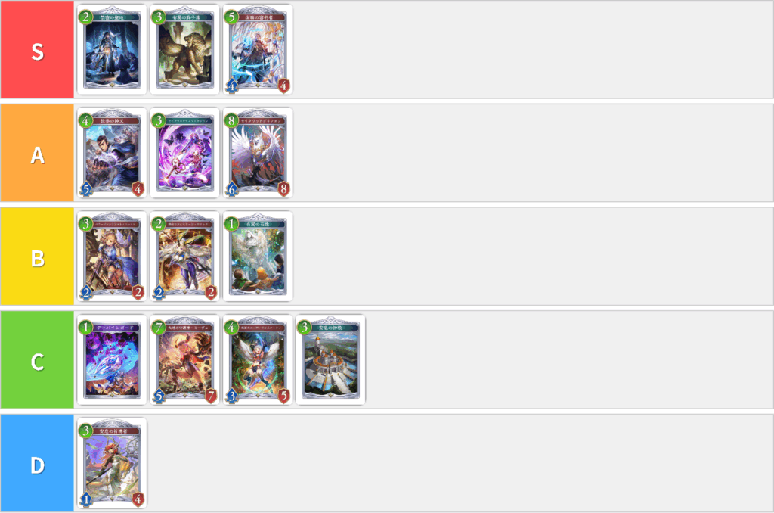This screenshot has width=774, height=513.
Task: Select the green C tier label
Action: [37, 359]
